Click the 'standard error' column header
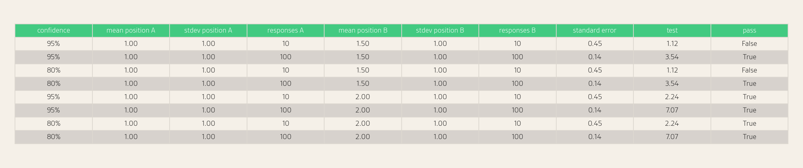This screenshot has width=803, height=168. [595, 31]
